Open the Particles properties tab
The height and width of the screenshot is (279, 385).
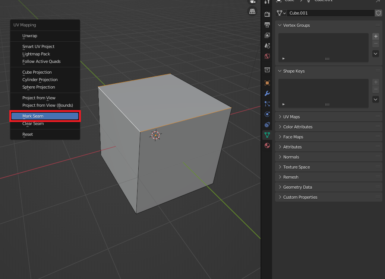[267, 104]
